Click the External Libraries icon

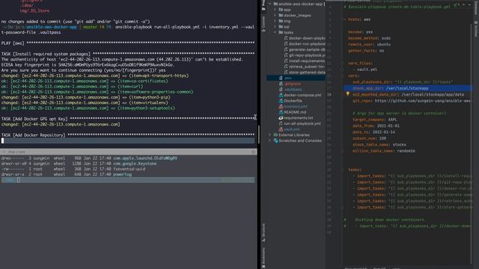click(275, 134)
